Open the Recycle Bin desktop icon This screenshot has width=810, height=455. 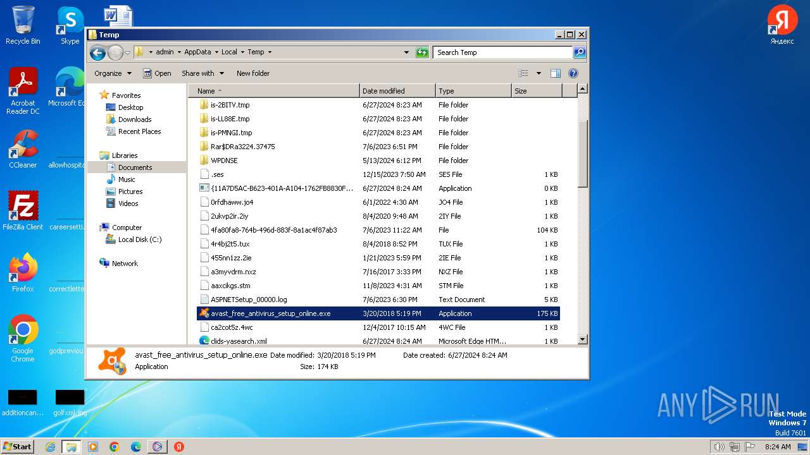coord(23,25)
